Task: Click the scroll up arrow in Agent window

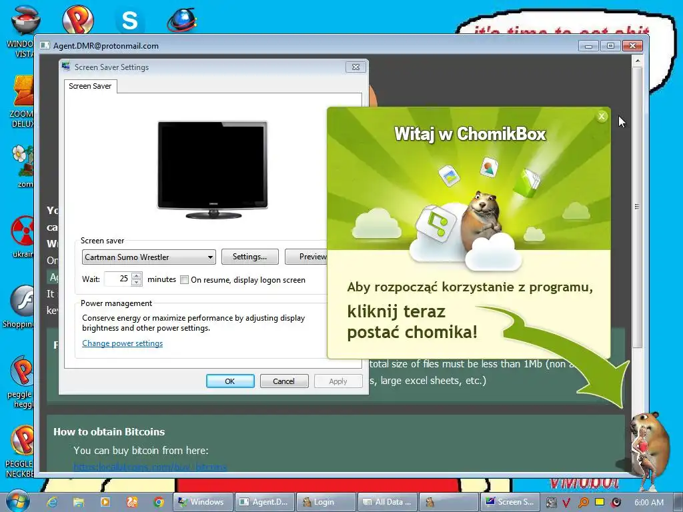Action: 637,61
